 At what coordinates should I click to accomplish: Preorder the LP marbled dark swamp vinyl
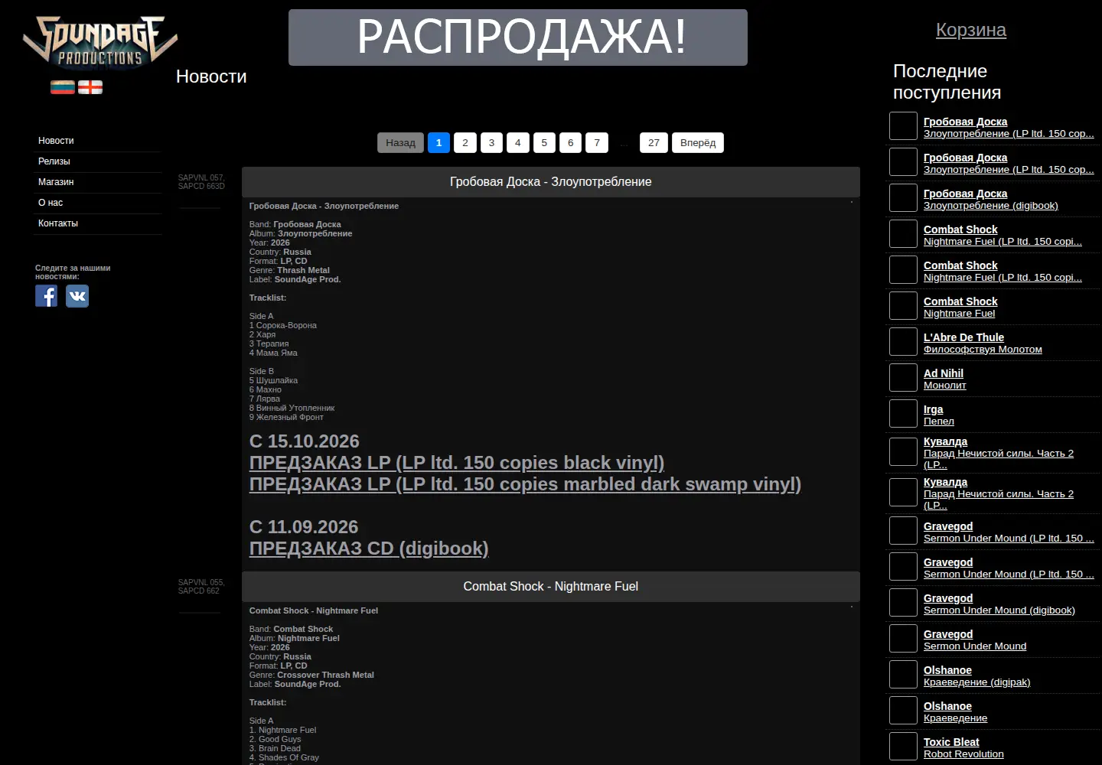tap(525, 484)
